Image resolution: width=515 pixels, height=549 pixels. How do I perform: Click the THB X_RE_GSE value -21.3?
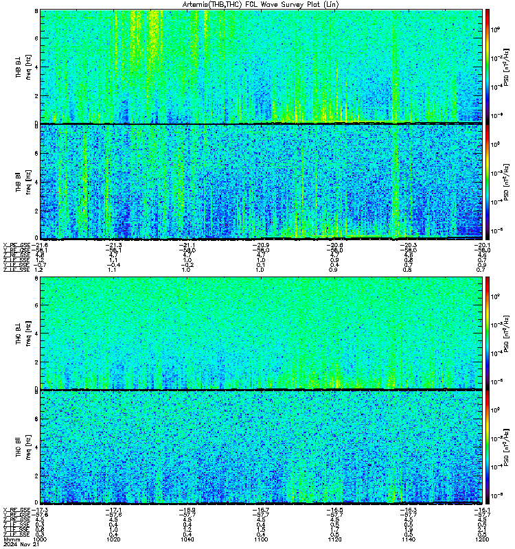tap(113, 245)
